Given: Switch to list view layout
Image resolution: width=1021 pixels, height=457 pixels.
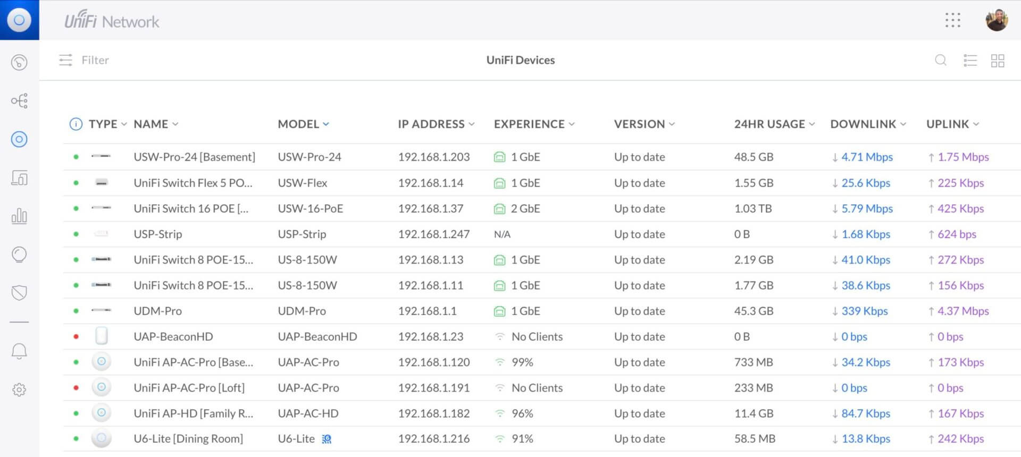Looking at the screenshot, I should pyautogui.click(x=970, y=60).
